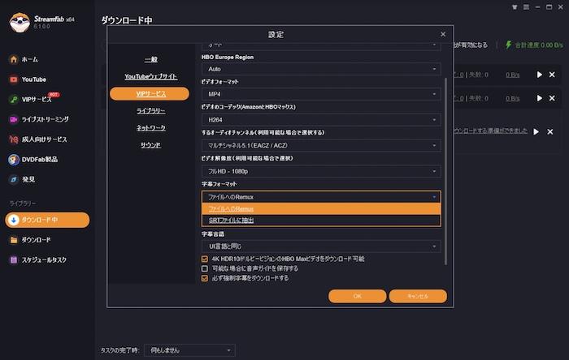
Task: Click the スケジュールタスク calendar icon
Action: click(14, 259)
